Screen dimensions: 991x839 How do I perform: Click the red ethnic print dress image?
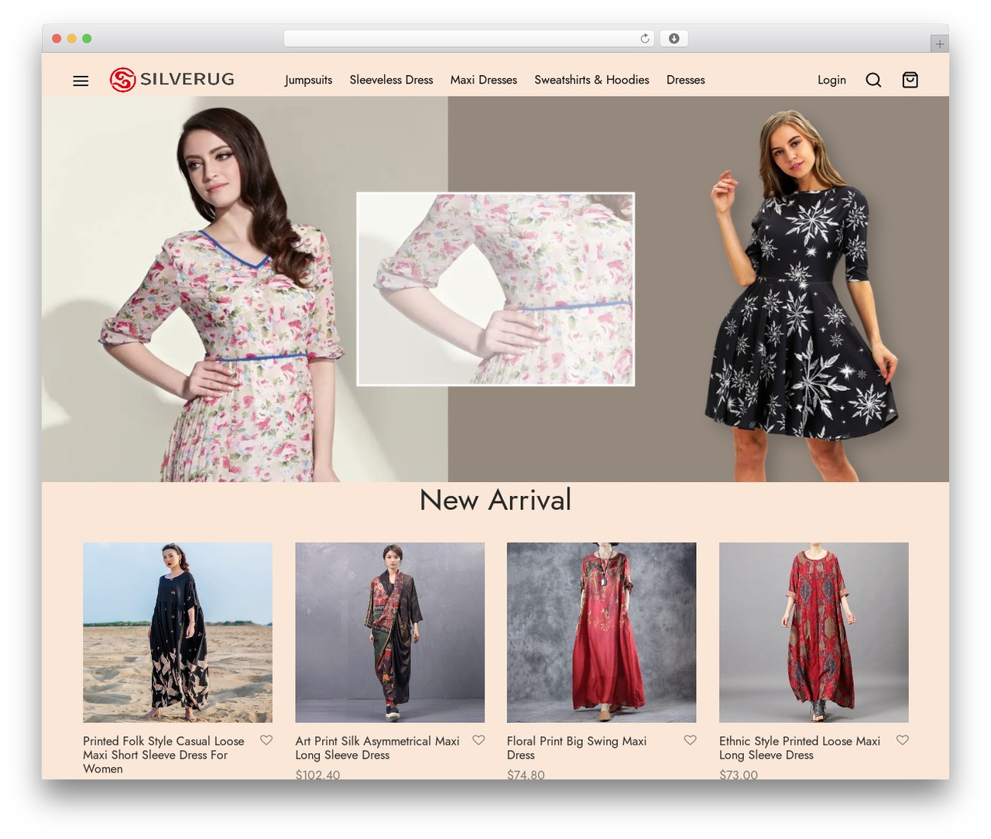click(x=814, y=632)
